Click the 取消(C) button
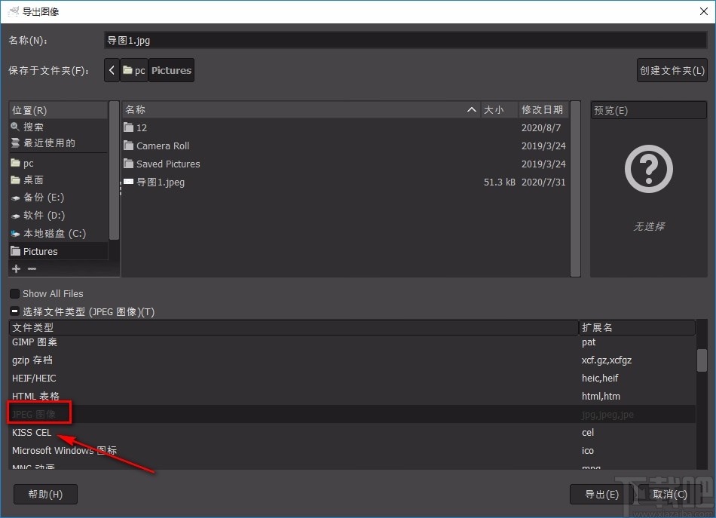This screenshot has width=716, height=518. [x=670, y=494]
